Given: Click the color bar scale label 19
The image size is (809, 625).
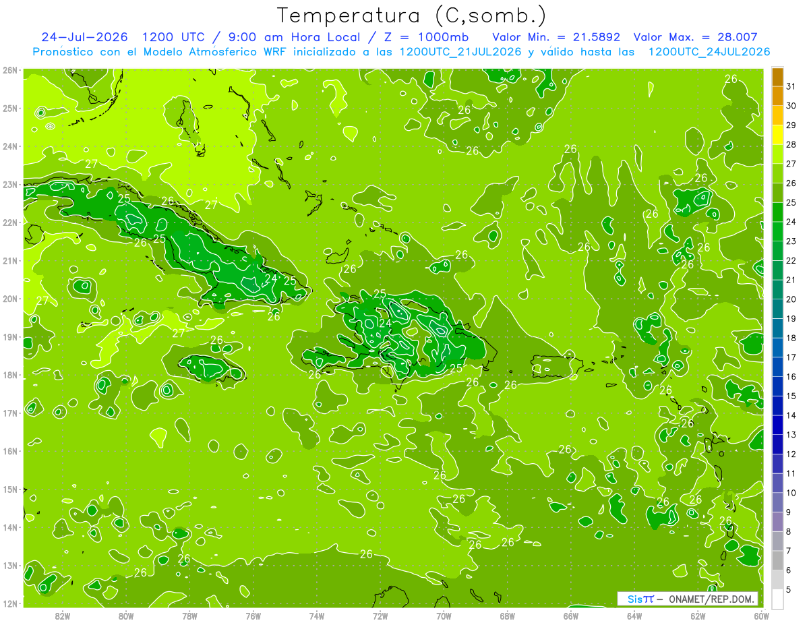Looking at the screenshot, I should pyautogui.click(x=791, y=319).
